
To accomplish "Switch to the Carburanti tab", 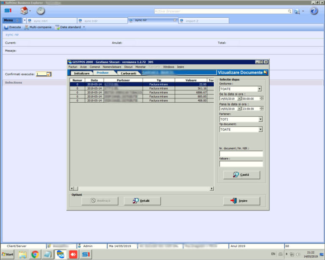I will coord(129,73).
